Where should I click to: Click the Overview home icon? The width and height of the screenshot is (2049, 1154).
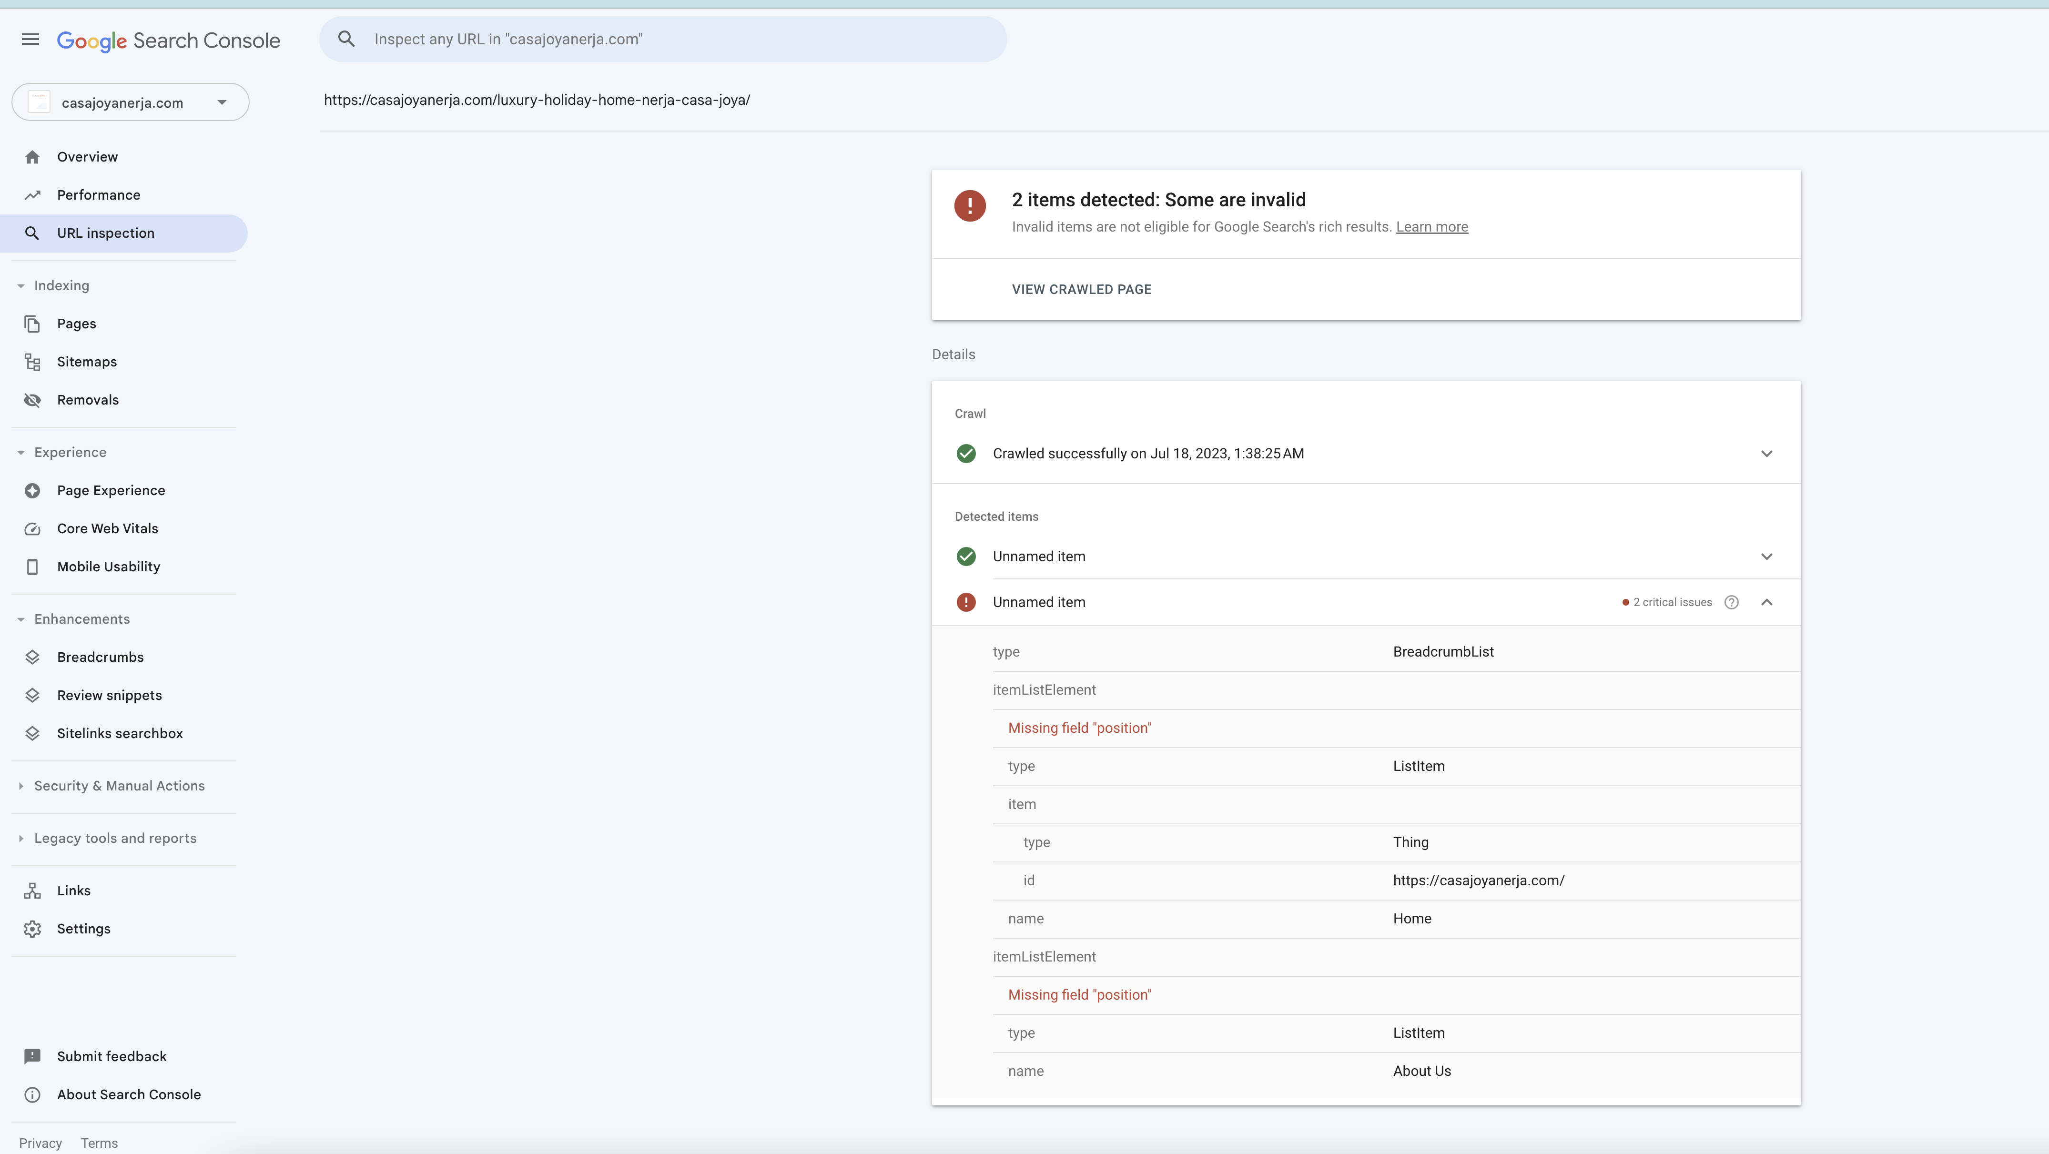pyautogui.click(x=32, y=157)
